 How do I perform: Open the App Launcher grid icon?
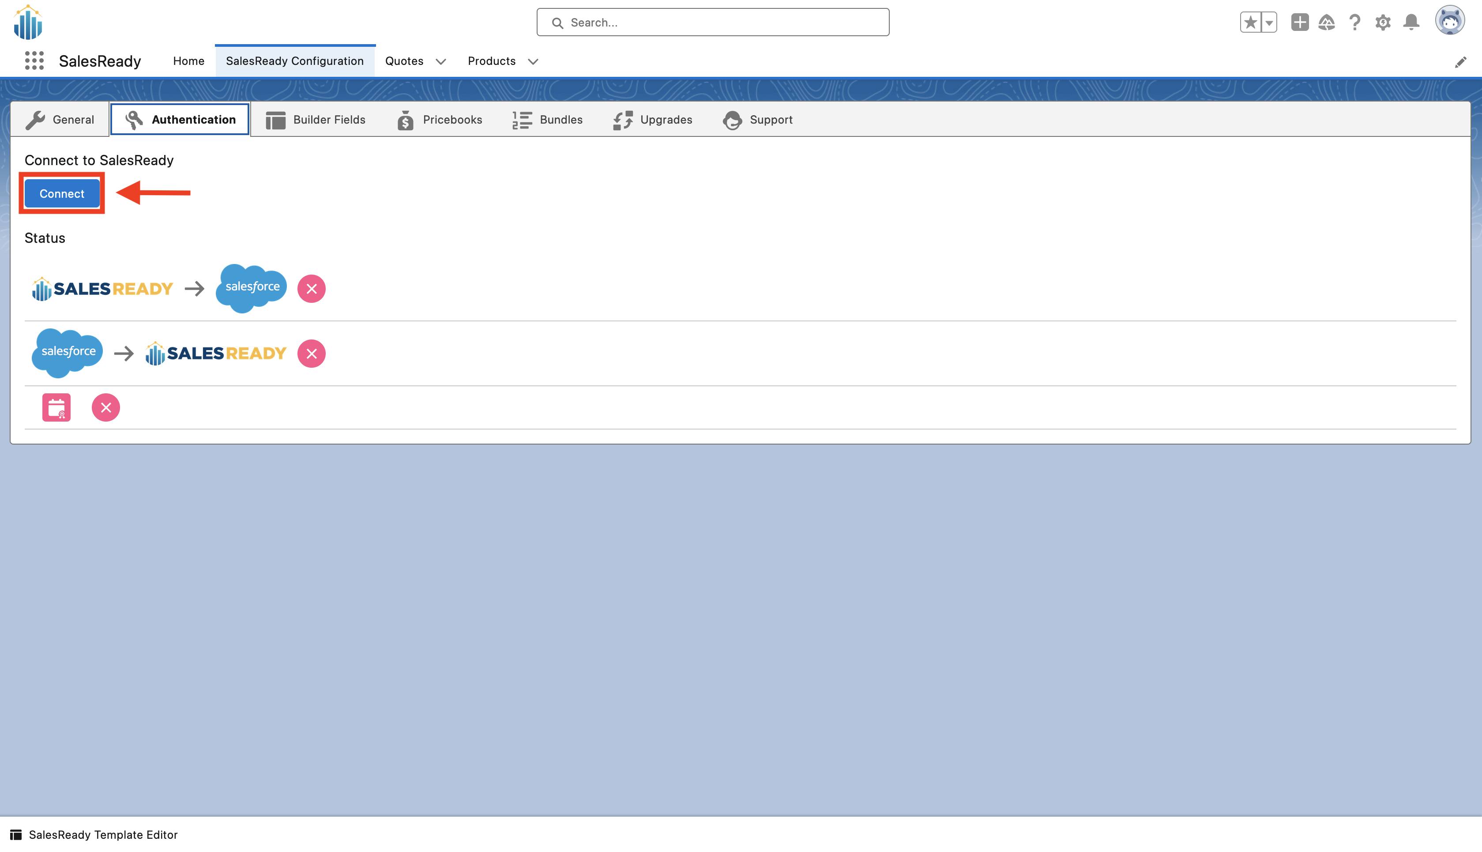point(34,61)
